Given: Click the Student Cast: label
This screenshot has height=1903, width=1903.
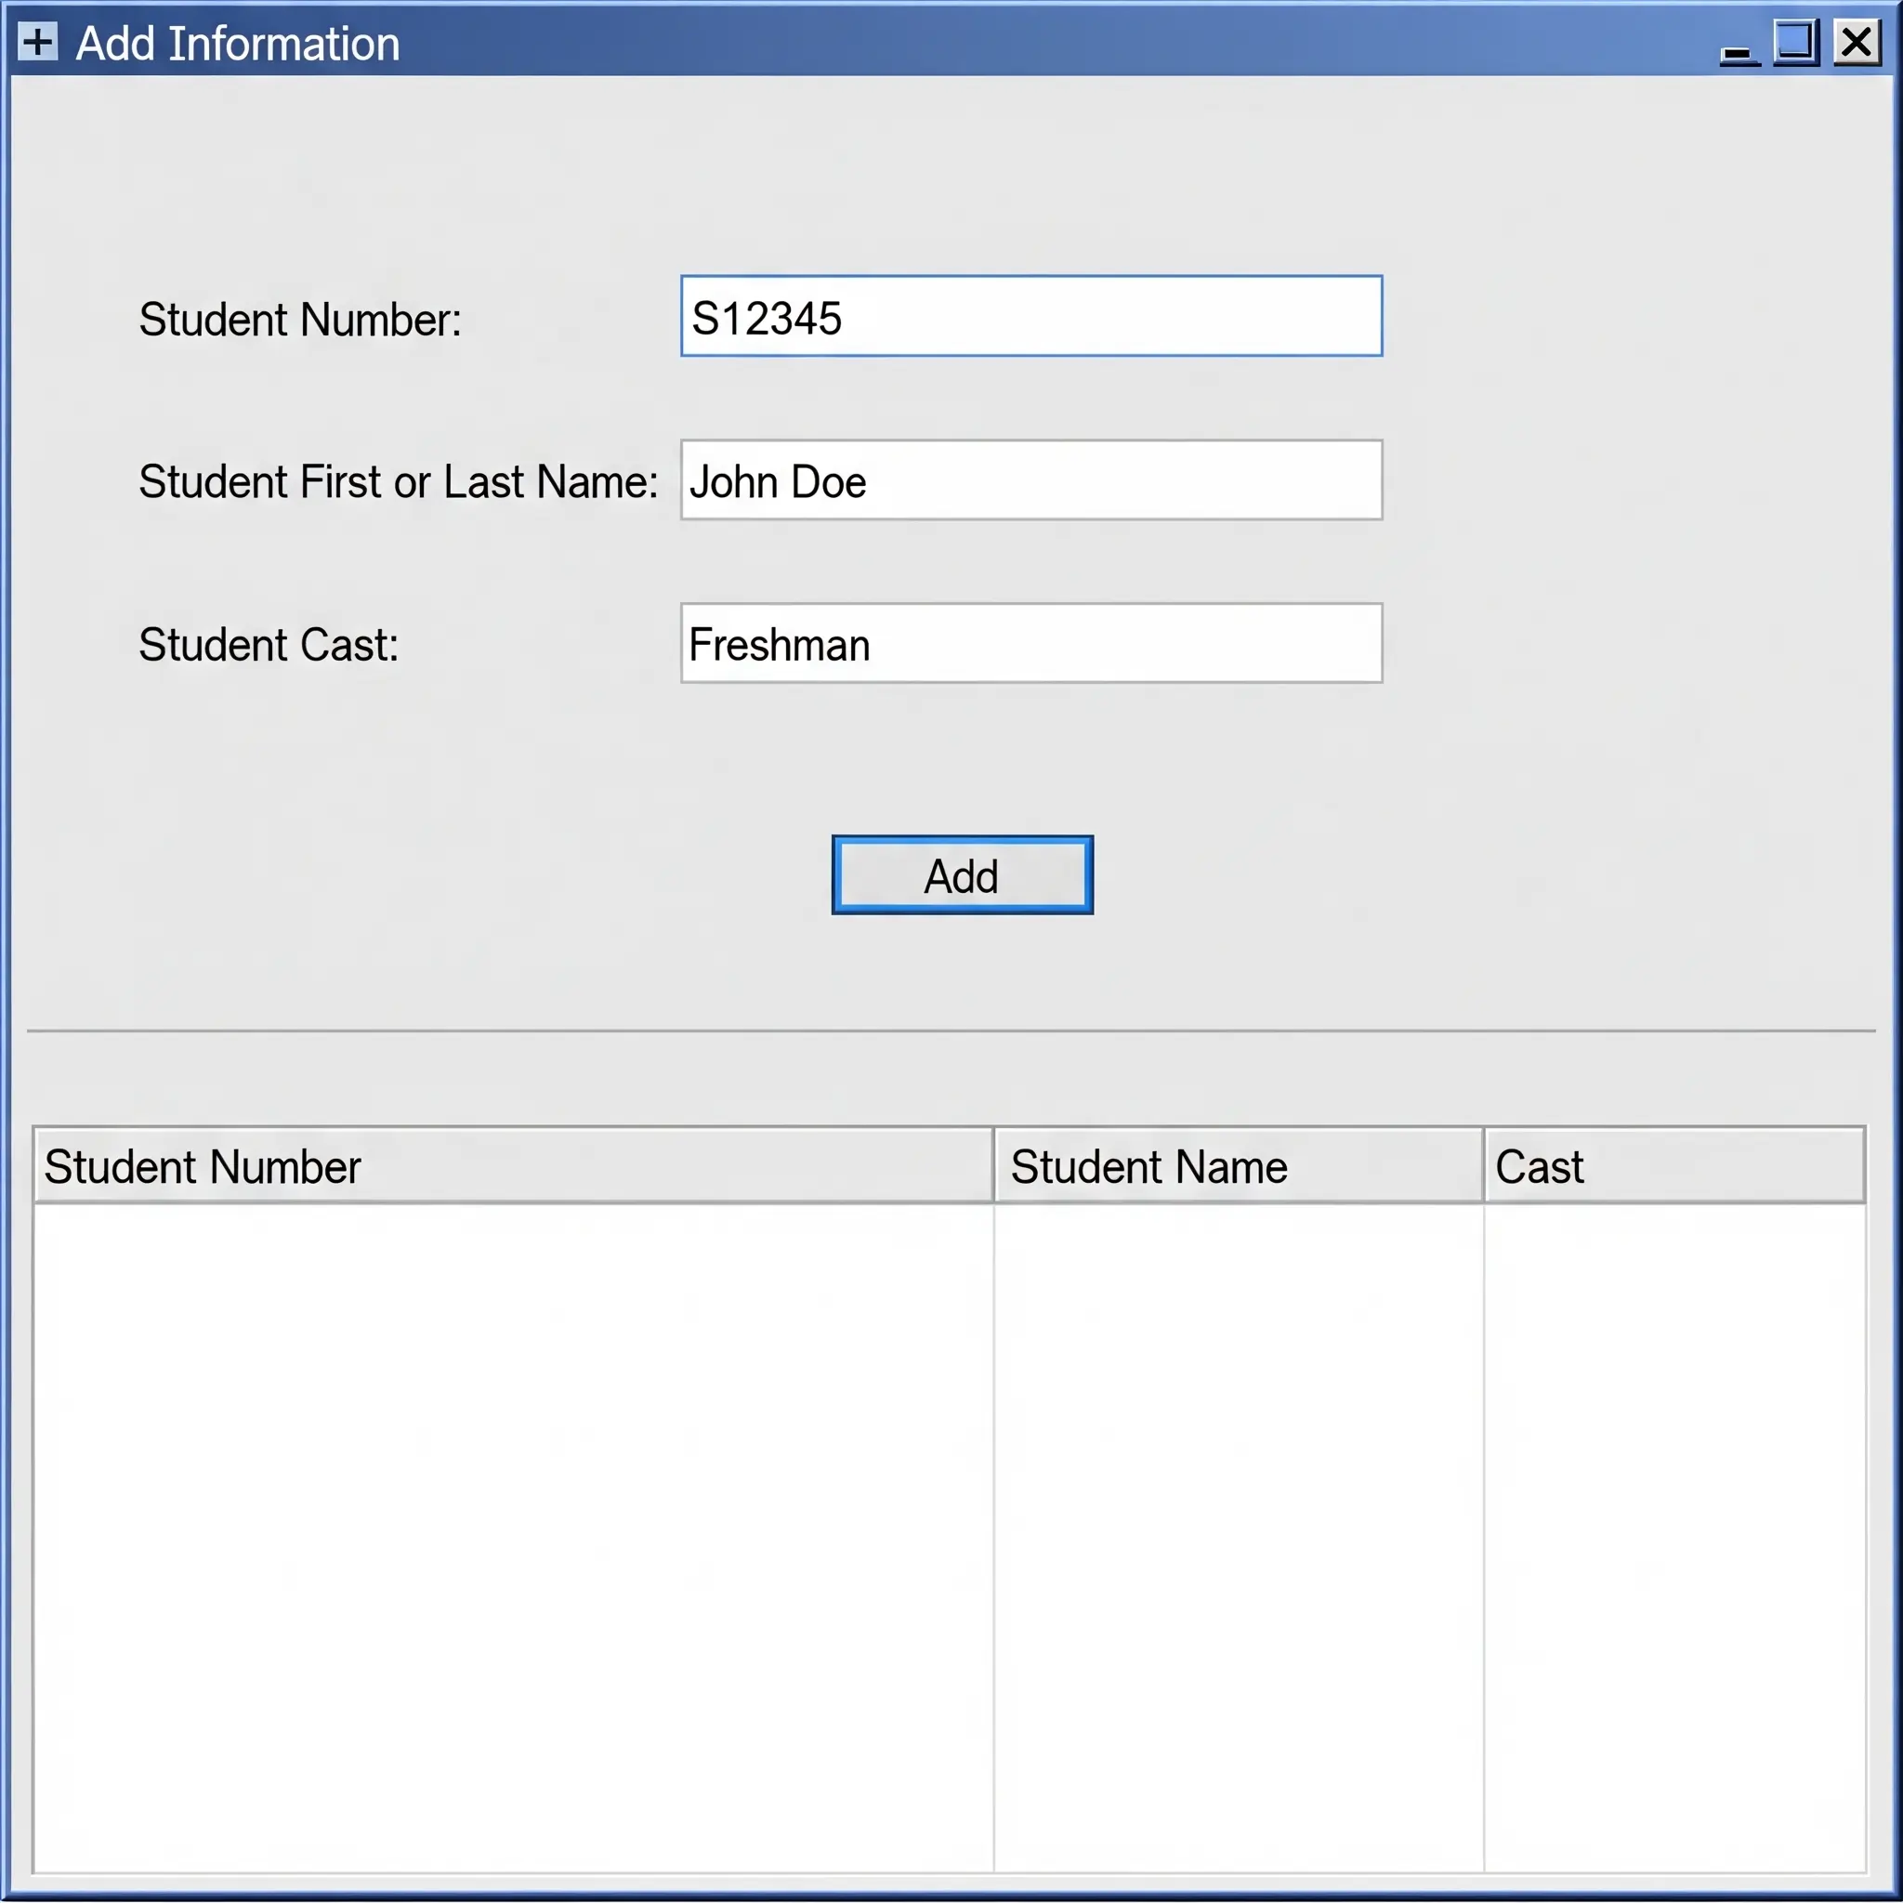Looking at the screenshot, I should (x=268, y=645).
